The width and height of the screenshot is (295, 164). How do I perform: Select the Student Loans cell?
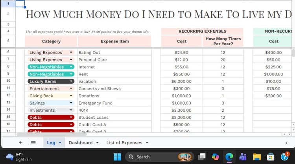(114, 117)
